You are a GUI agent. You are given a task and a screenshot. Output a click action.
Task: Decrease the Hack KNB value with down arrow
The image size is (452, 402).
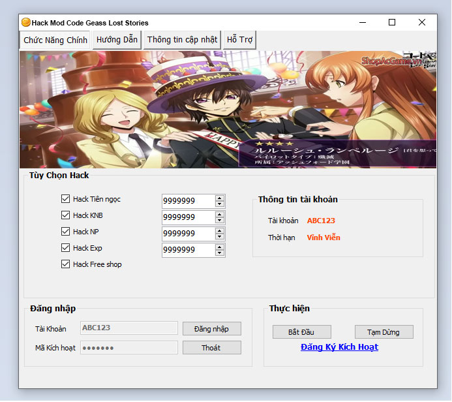click(x=220, y=221)
